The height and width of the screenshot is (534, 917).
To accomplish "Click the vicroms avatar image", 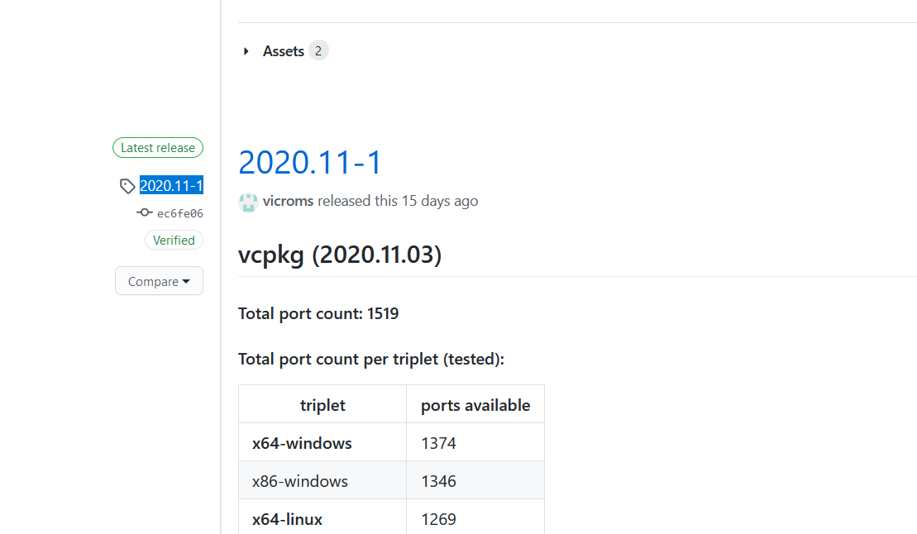I will pyautogui.click(x=247, y=201).
